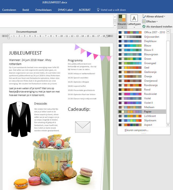
Task: Pick the Groen color scheme
Action: pos(142,59)
